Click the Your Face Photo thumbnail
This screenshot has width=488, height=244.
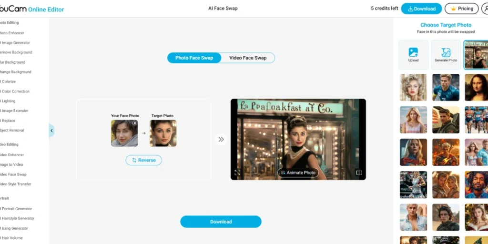point(124,133)
